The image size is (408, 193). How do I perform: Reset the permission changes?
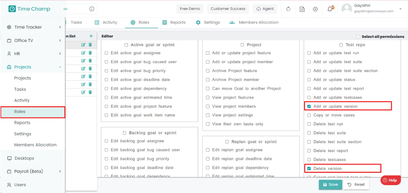pyautogui.click(x=356, y=185)
